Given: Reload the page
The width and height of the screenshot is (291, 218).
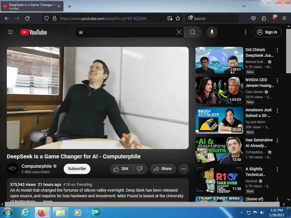Looking at the screenshot, I should pyautogui.click(x=27, y=18).
